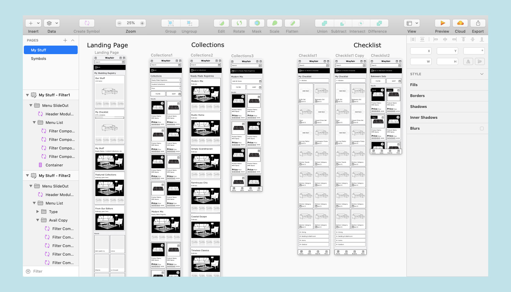Click Distribute Vertically alignment icon

coord(422,39)
